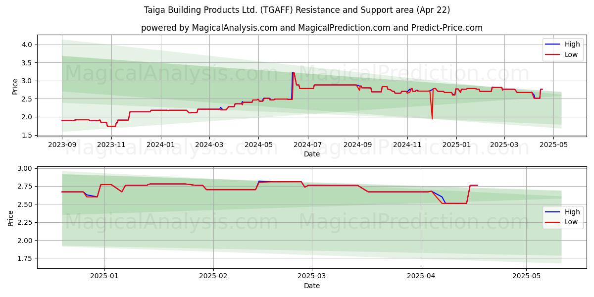
Task: Click the 2024-11 x-axis label in top chart
Action: click(407, 145)
